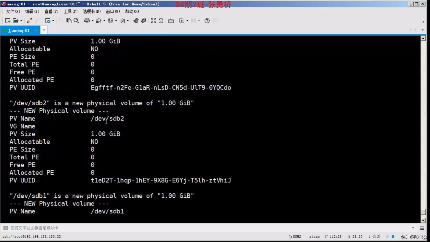Click the vertical scrollbar thumb

coord(423,212)
